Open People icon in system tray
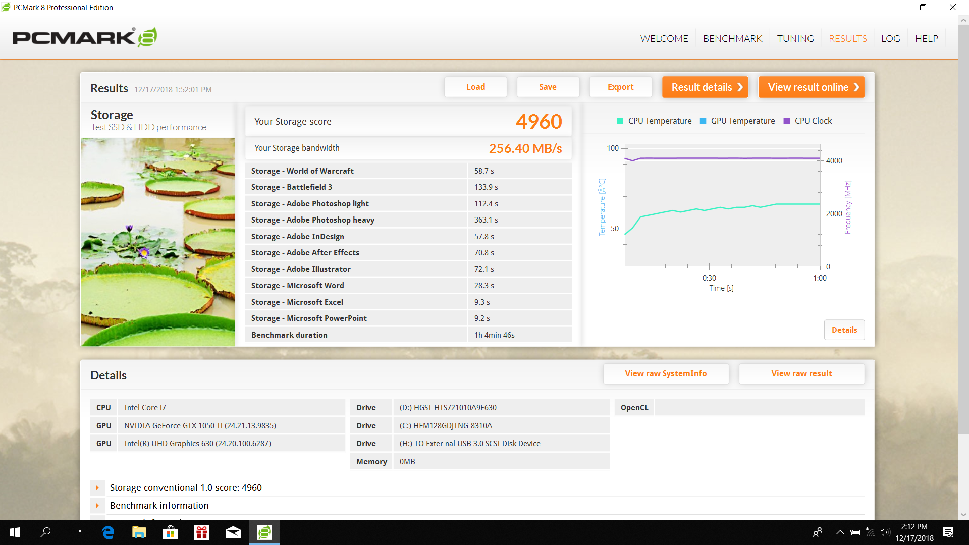Viewport: 969px width, 545px height. tap(818, 532)
